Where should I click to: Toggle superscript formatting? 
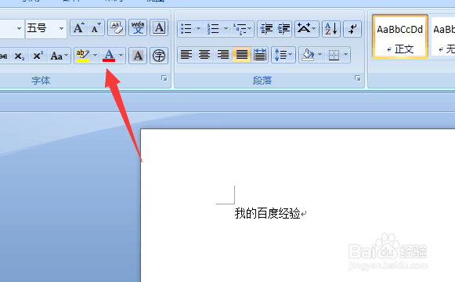38,56
